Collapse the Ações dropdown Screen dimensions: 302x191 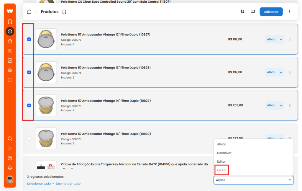[x=253, y=180]
